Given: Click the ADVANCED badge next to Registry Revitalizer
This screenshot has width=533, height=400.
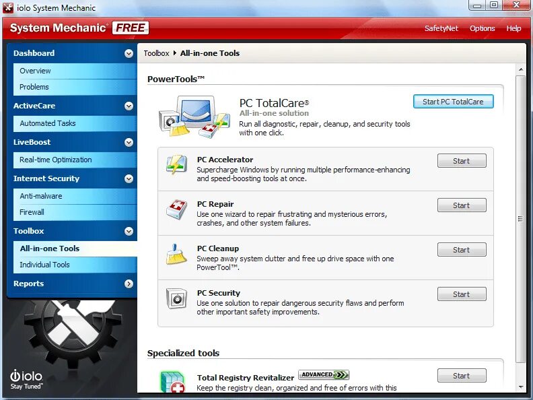Looking at the screenshot, I should [x=324, y=374].
